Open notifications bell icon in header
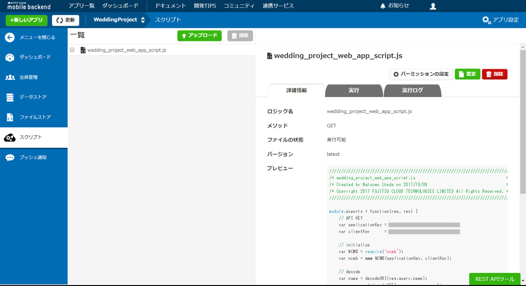Image resolution: width=526 pixels, height=286 pixels. point(383,6)
